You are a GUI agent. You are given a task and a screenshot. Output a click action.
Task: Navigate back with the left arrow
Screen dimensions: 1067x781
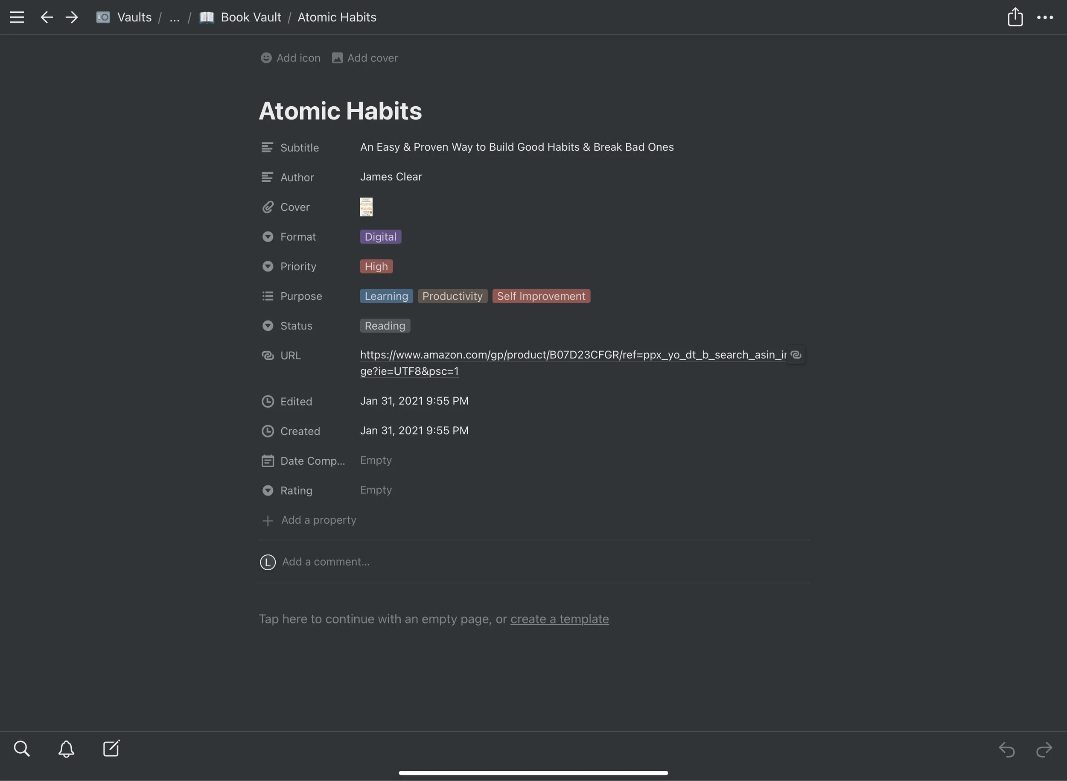47,17
